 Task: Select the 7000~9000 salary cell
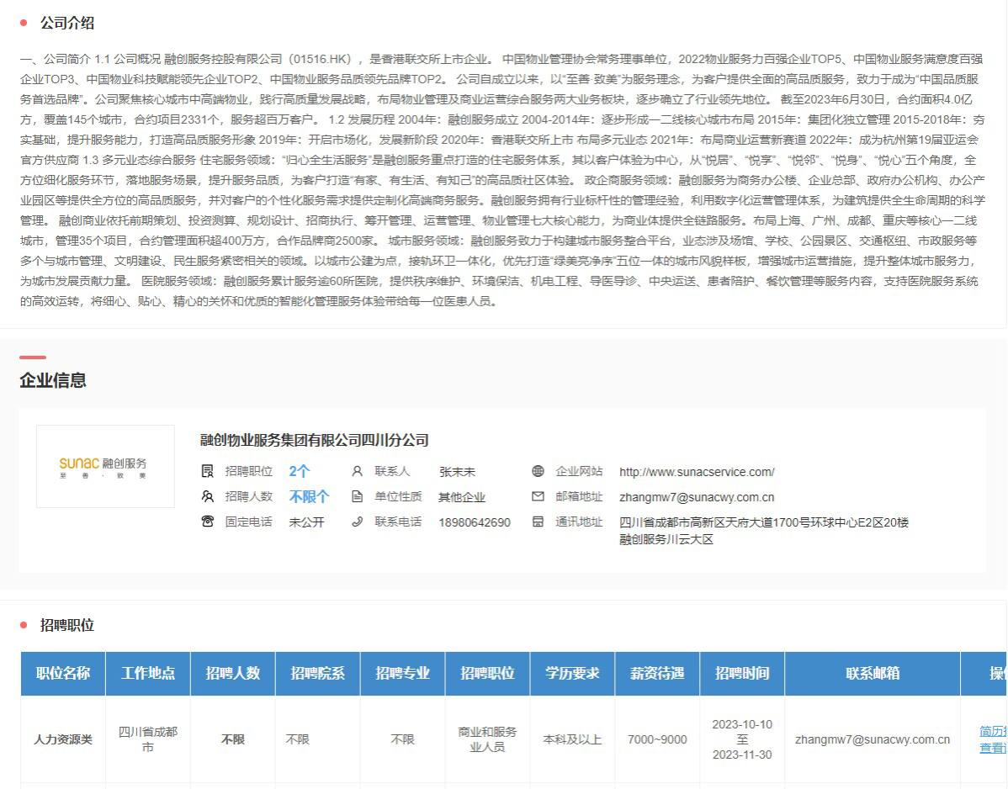(x=657, y=739)
